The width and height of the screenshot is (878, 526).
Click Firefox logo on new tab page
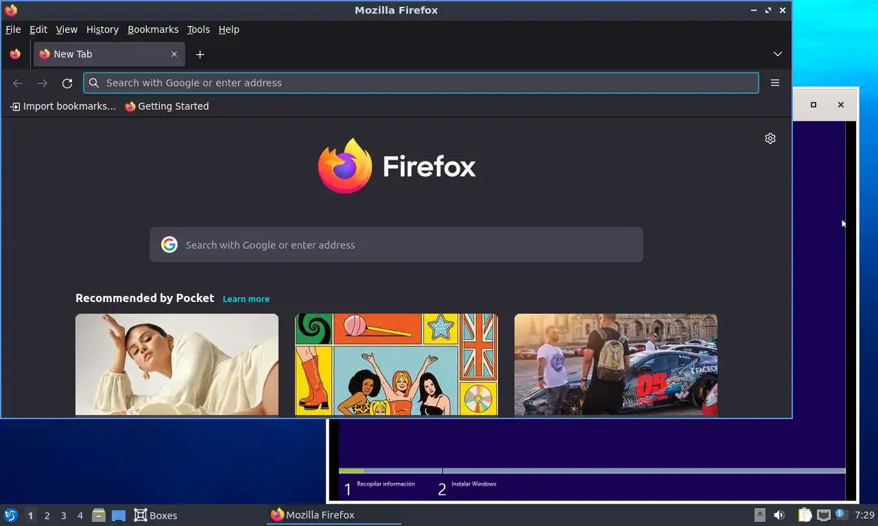[396, 166]
